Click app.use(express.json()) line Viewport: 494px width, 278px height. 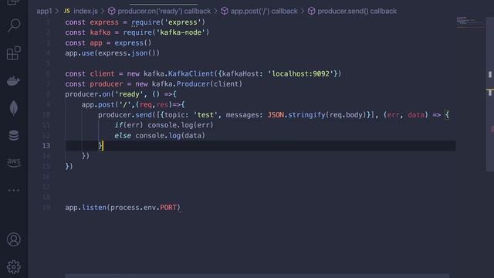[x=113, y=53]
